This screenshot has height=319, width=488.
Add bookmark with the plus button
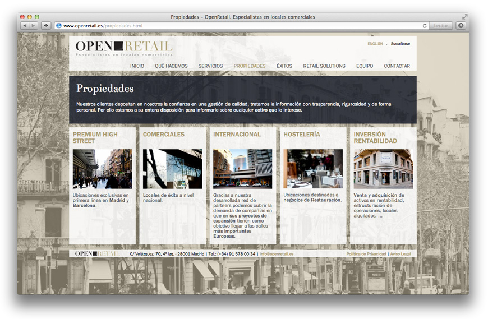point(46,26)
